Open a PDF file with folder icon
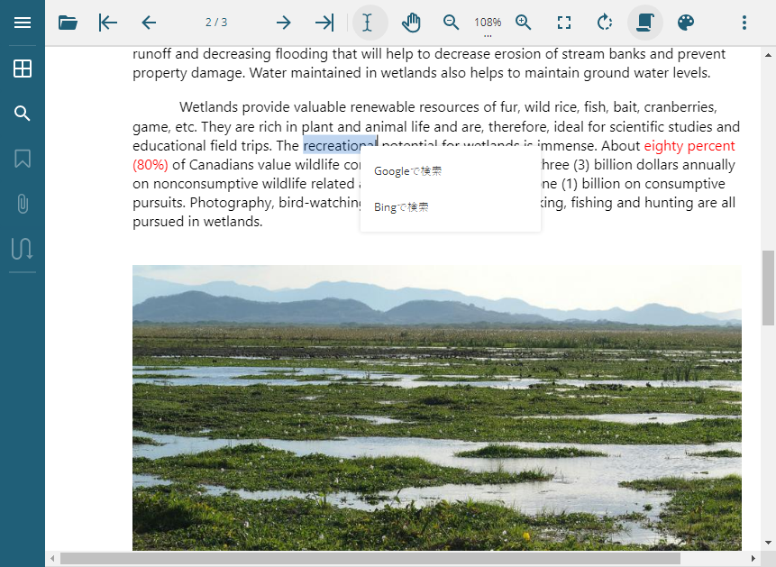The image size is (776, 567). tap(68, 23)
